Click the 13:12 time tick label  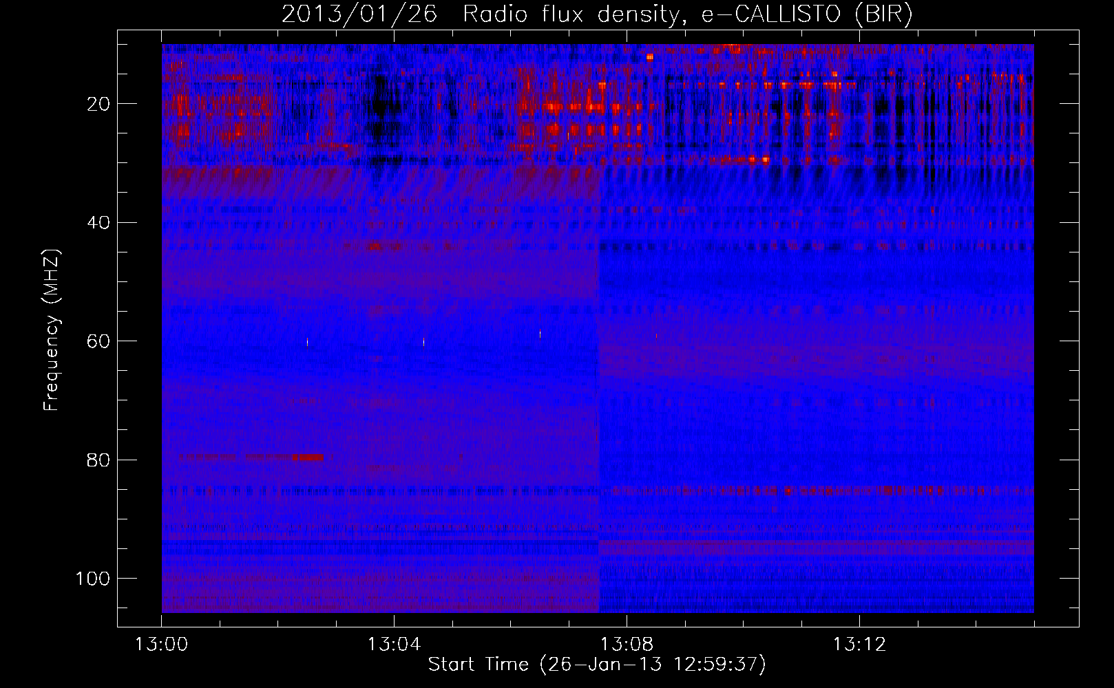point(859,645)
